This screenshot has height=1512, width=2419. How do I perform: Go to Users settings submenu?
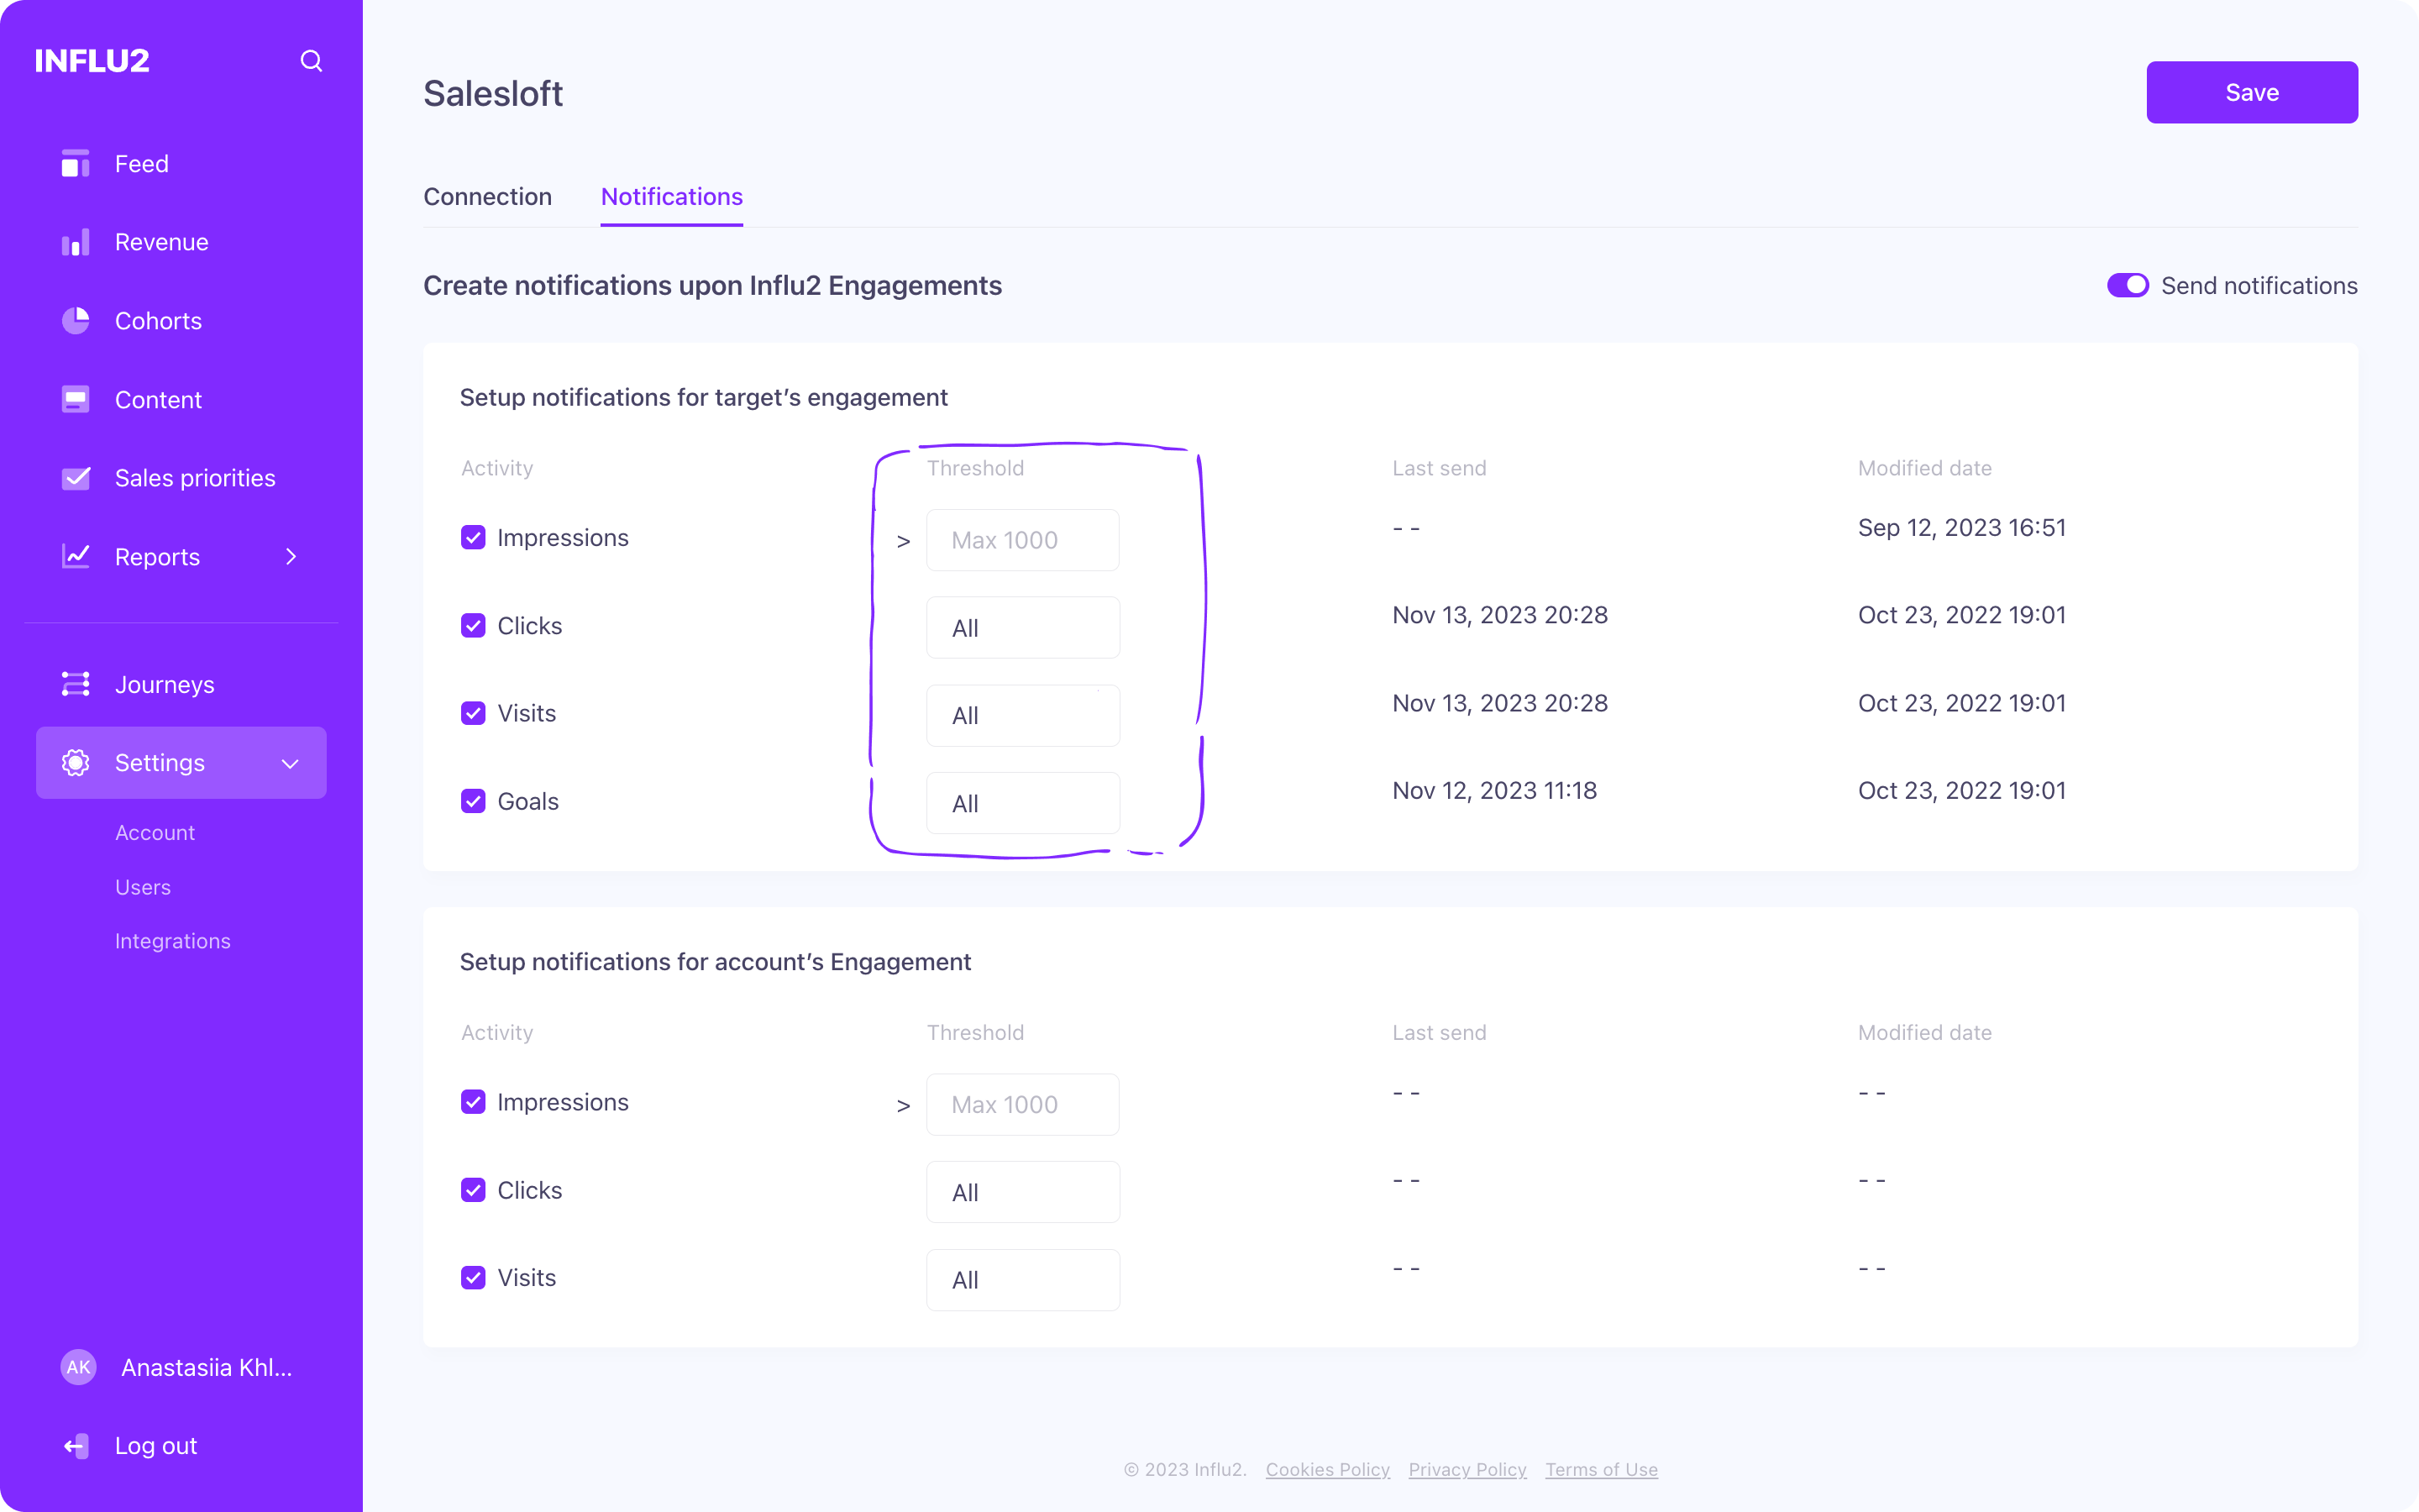pos(143,887)
